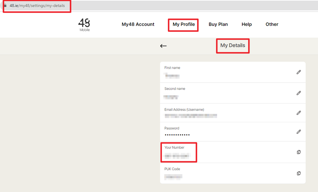Click the 48 Mobile logo
The width and height of the screenshot is (318, 192).
(84, 25)
